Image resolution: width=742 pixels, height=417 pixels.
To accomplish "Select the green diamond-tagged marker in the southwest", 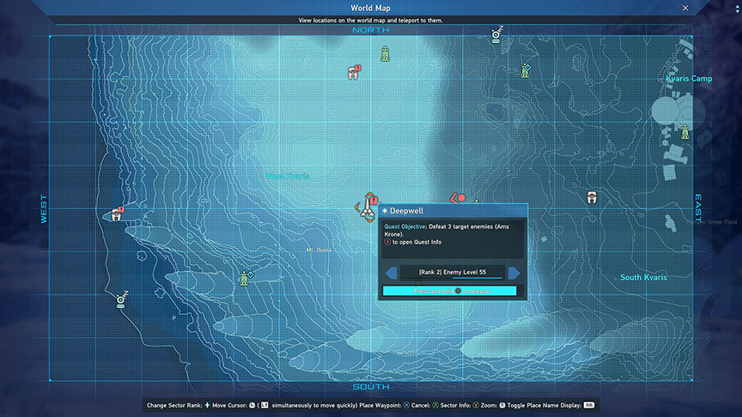I will click(x=245, y=278).
